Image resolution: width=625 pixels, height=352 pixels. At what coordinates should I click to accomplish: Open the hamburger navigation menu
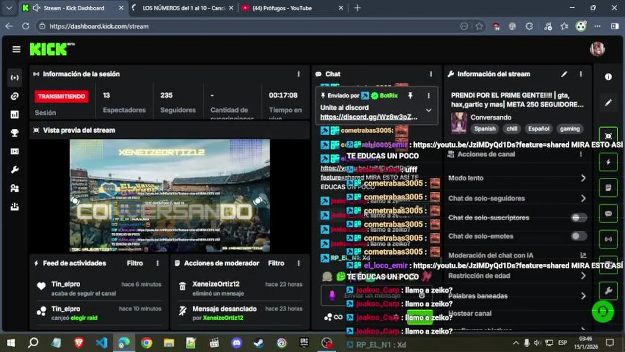[16, 49]
